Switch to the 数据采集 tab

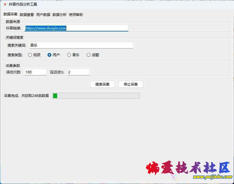[x=10, y=14]
